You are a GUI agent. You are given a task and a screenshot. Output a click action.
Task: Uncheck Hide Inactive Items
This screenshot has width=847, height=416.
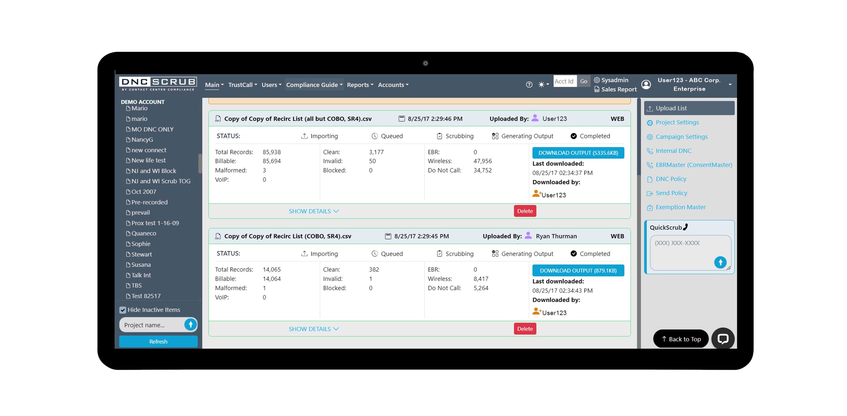click(x=122, y=310)
